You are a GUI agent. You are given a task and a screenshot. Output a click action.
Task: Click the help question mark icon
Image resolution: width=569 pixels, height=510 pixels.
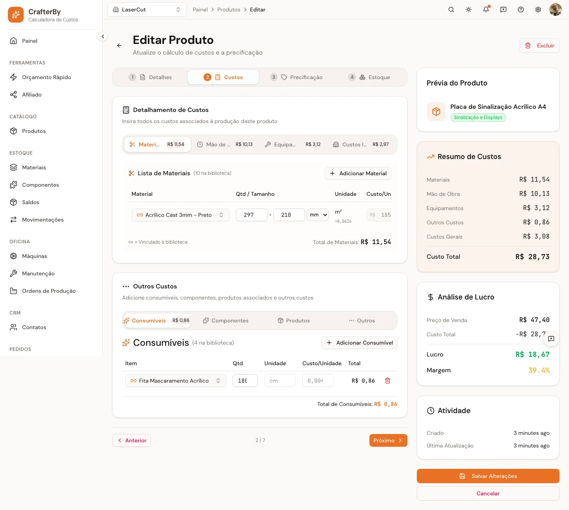tap(521, 9)
